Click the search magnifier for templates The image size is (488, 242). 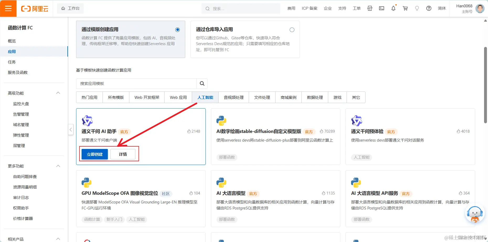click(202, 83)
